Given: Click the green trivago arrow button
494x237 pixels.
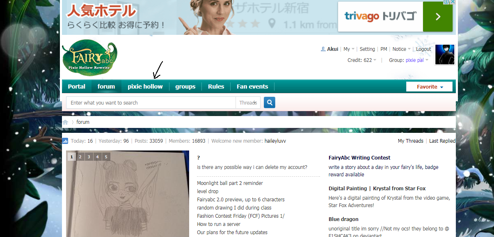Looking at the screenshot, I should click(437, 17).
